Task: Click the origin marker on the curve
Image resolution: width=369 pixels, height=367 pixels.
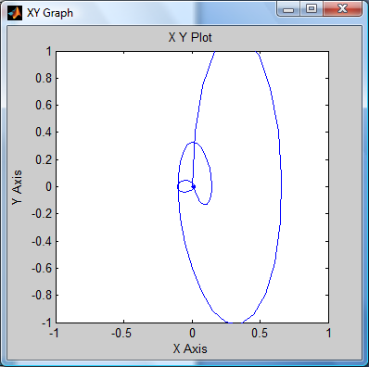Action: coord(193,186)
